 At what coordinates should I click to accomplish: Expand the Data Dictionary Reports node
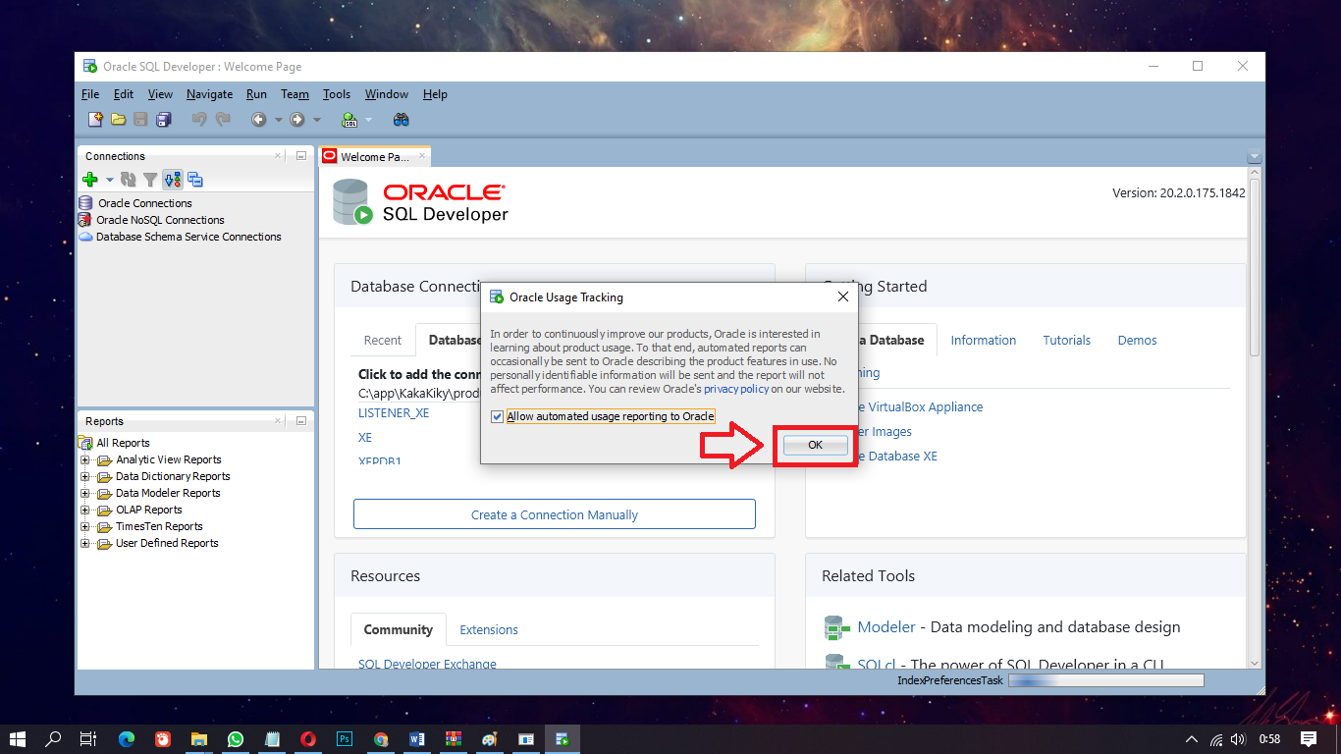click(x=85, y=476)
